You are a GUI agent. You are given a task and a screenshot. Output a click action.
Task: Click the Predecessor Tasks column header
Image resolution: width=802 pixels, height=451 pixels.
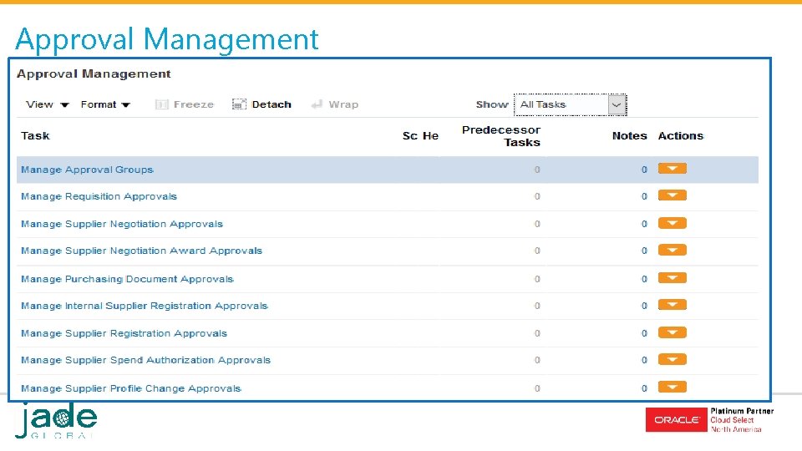[501, 136]
